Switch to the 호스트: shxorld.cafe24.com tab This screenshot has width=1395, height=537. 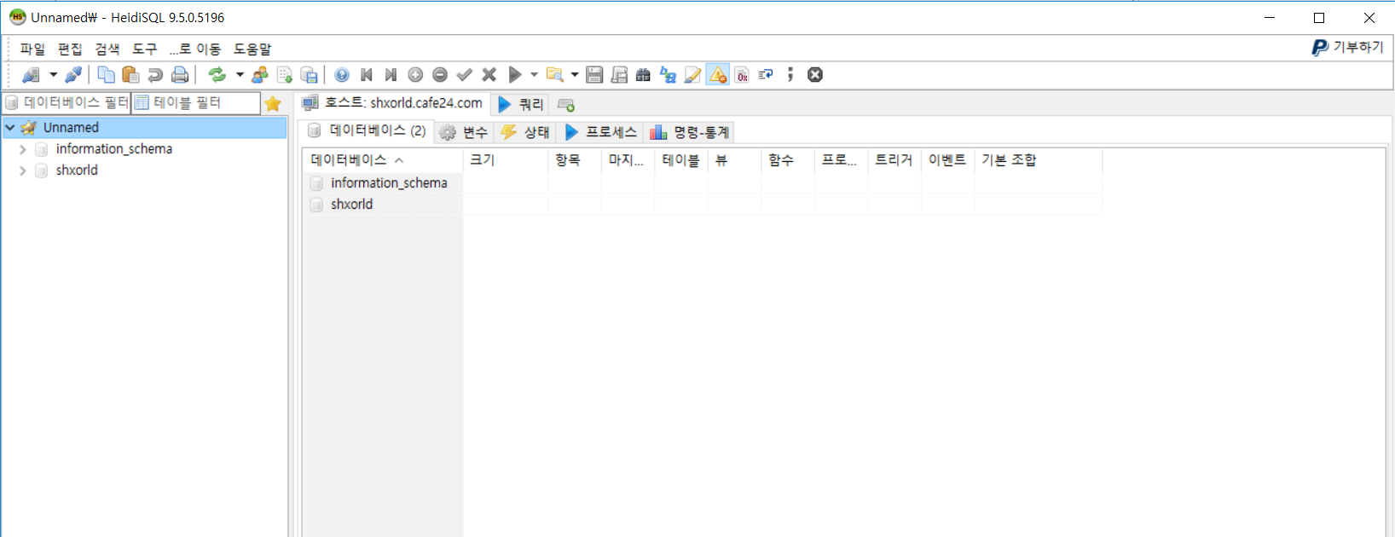(392, 103)
